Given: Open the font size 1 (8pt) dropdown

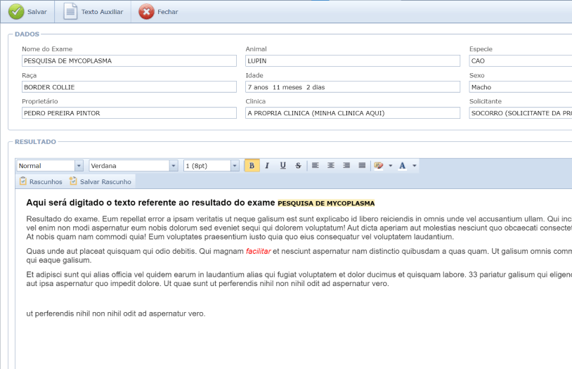Looking at the screenshot, I should (235, 166).
